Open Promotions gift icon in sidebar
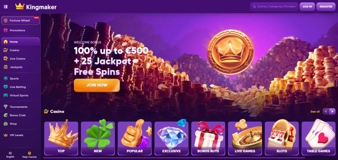Viewport: 338px width, 160px height. (6, 30)
